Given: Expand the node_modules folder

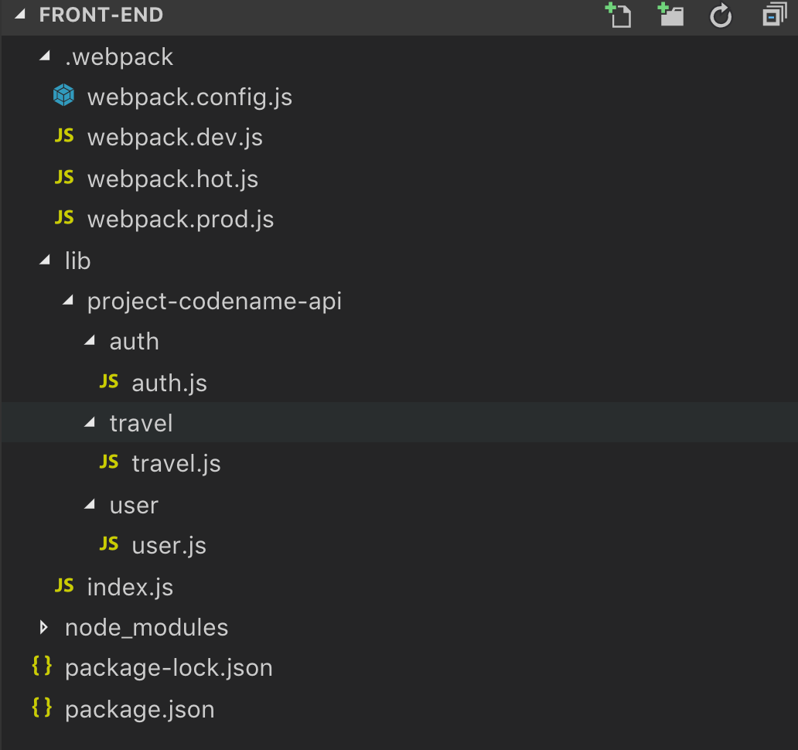Looking at the screenshot, I should [44, 626].
